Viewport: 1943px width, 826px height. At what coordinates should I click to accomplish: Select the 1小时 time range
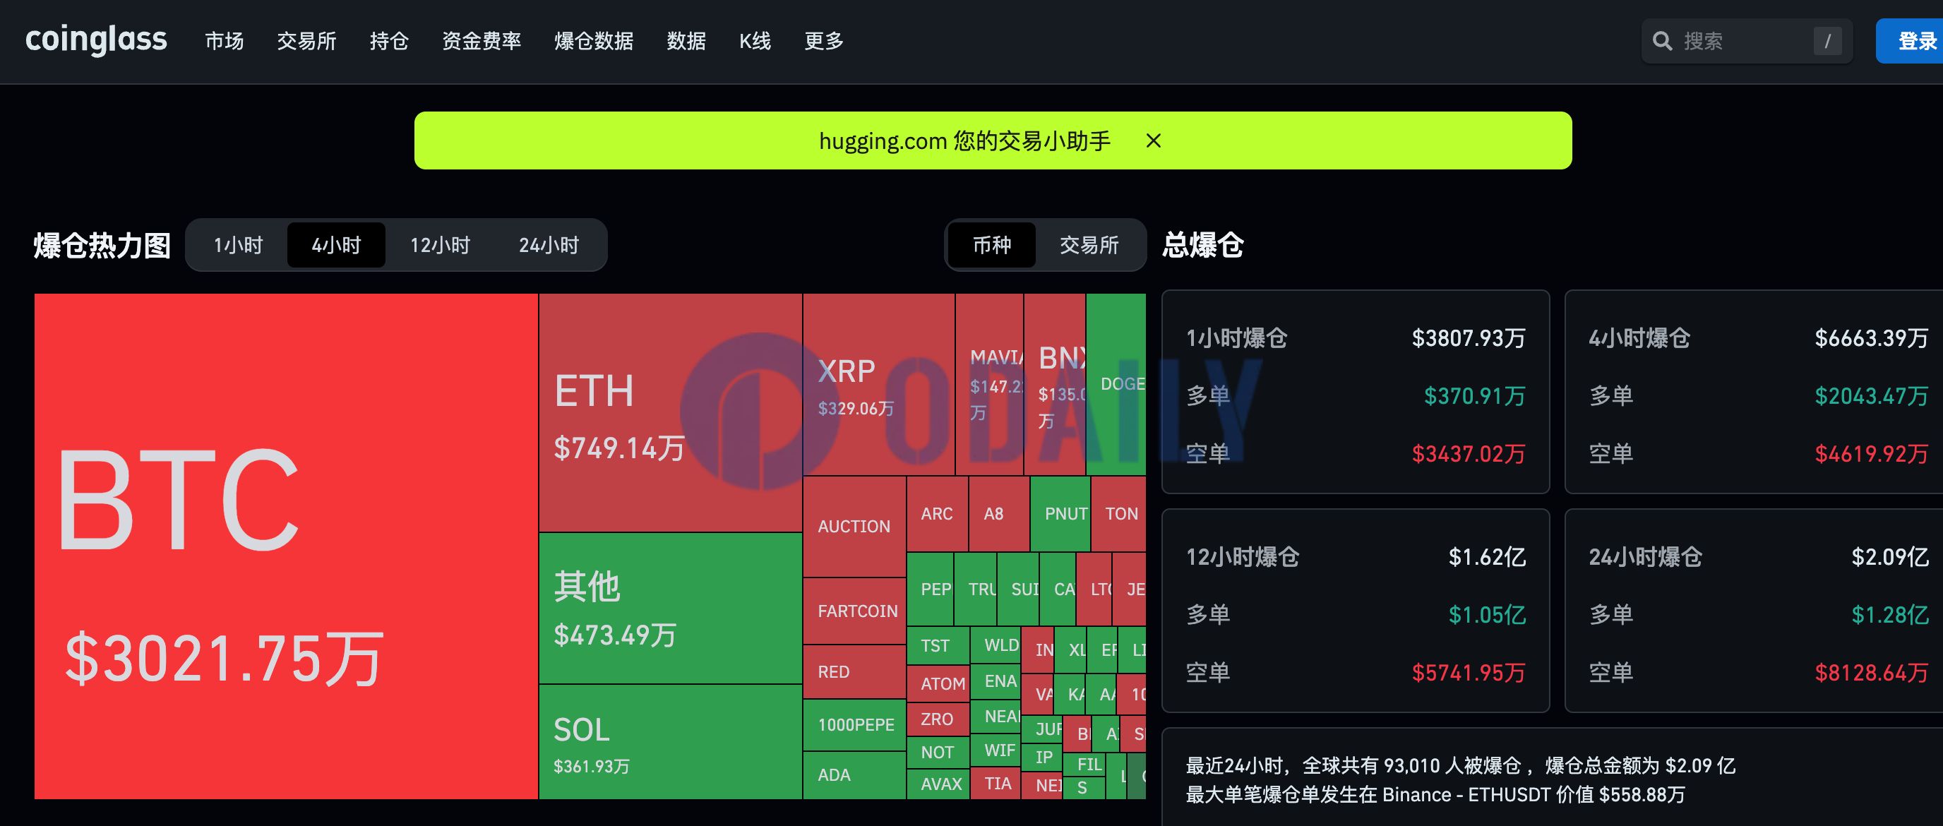(x=238, y=245)
